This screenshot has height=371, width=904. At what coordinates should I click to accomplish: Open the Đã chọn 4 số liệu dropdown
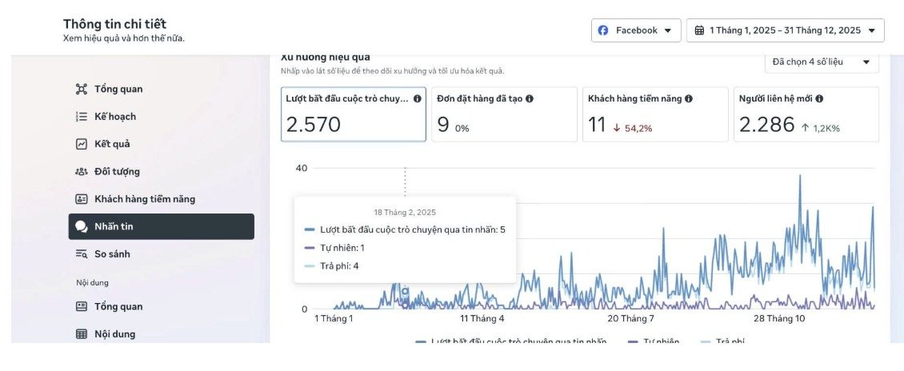pyautogui.click(x=822, y=62)
